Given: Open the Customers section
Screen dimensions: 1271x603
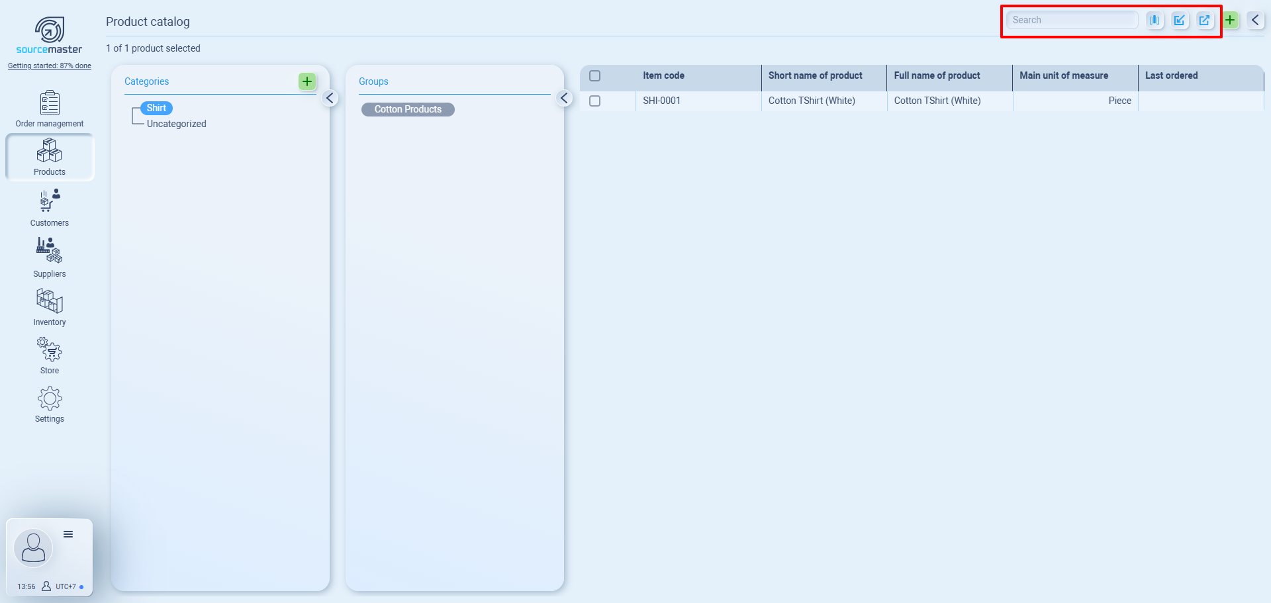Looking at the screenshot, I should (x=50, y=208).
